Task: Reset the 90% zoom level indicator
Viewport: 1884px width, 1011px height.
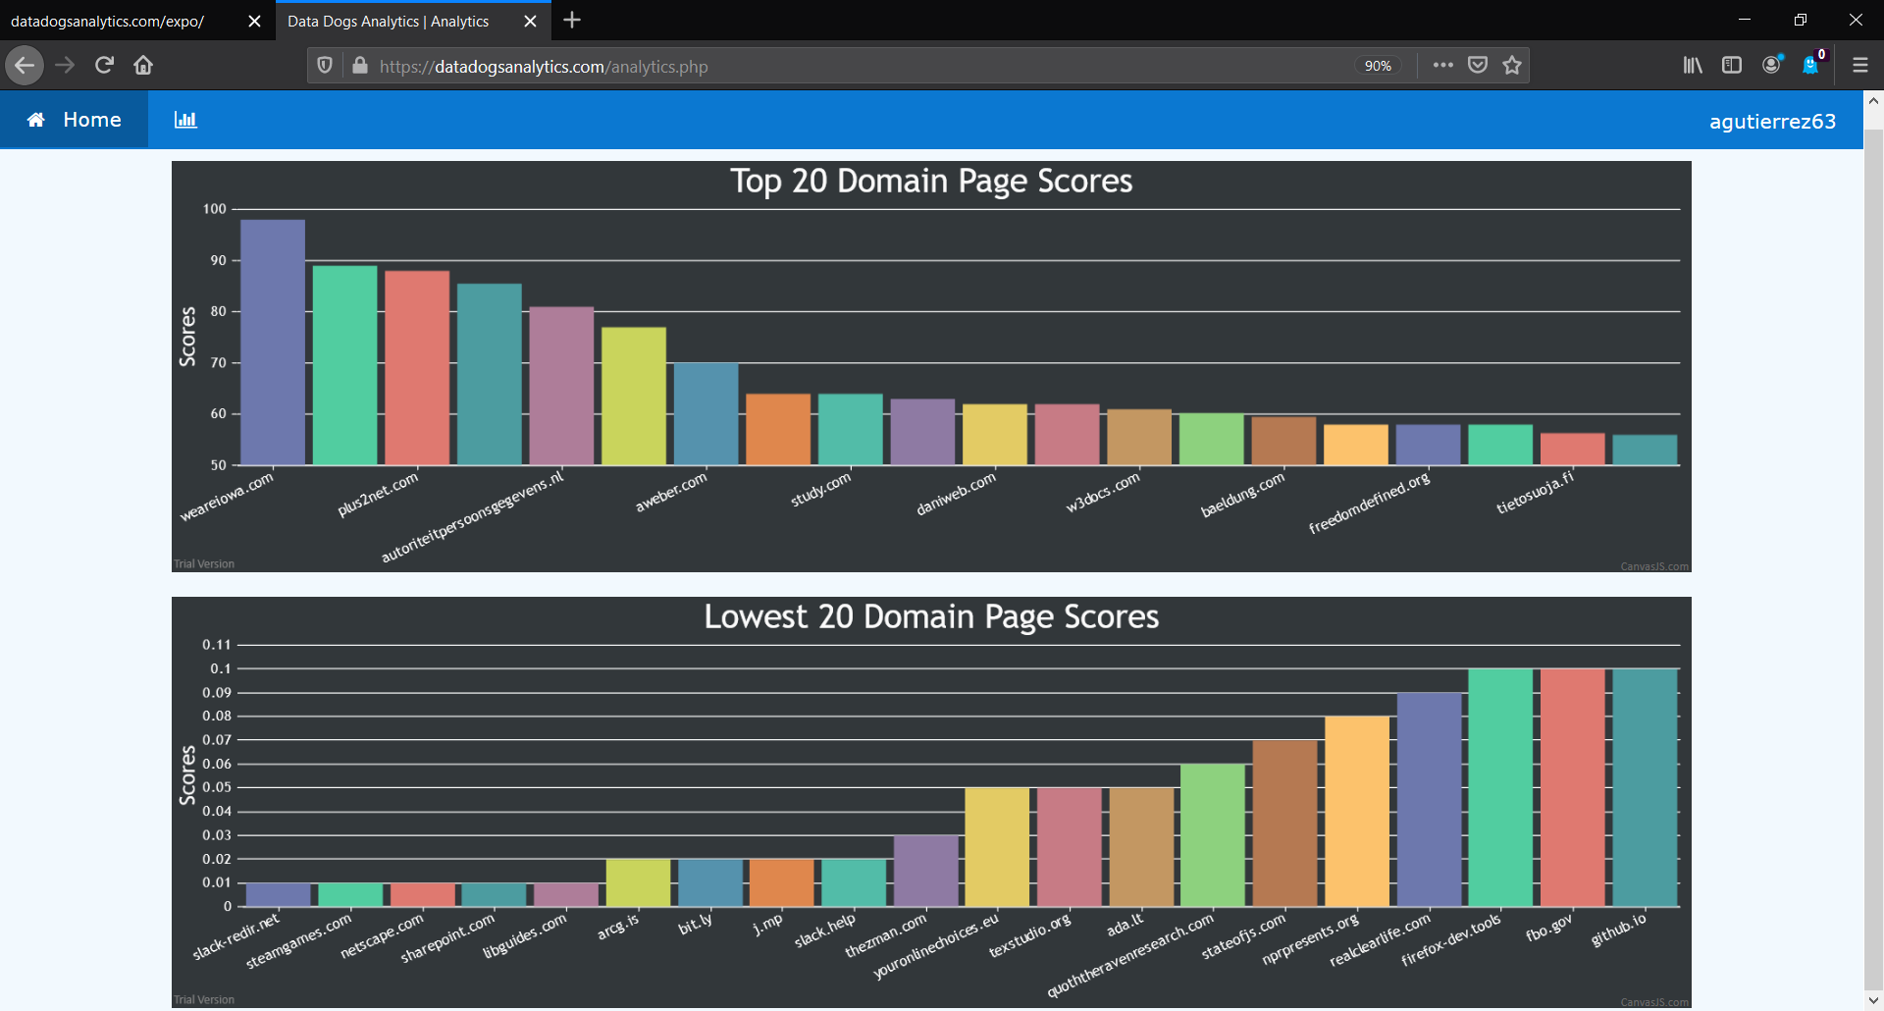Action: (x=1378, y=66)
